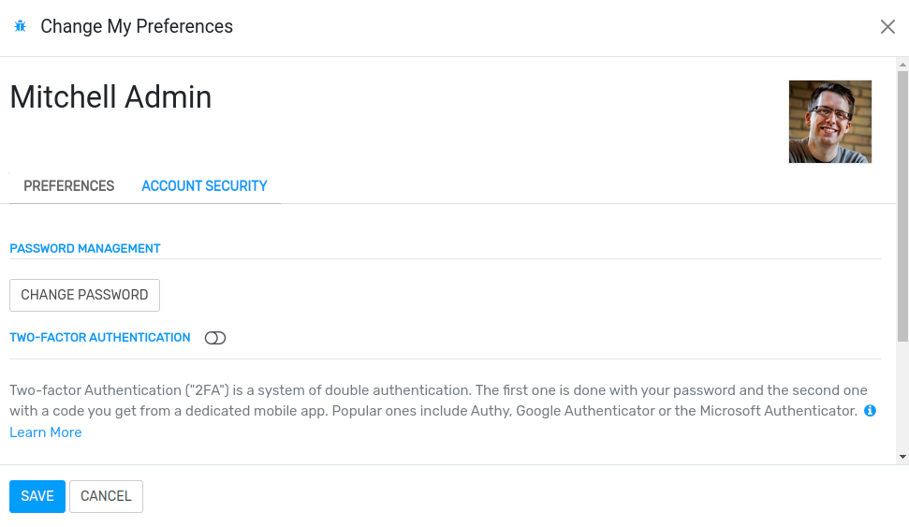Click the Password Management section heading
The width and height of the screenshot is (909, 527).
pos(84,249)
